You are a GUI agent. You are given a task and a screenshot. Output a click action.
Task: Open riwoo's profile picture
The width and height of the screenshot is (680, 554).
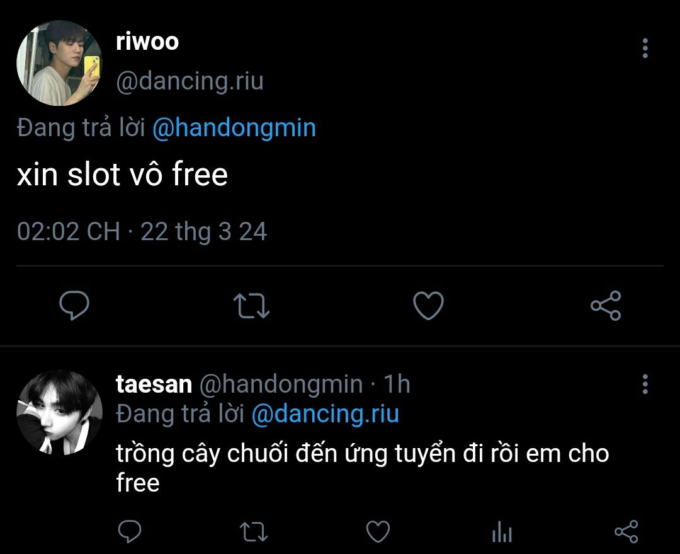[59, 63]
